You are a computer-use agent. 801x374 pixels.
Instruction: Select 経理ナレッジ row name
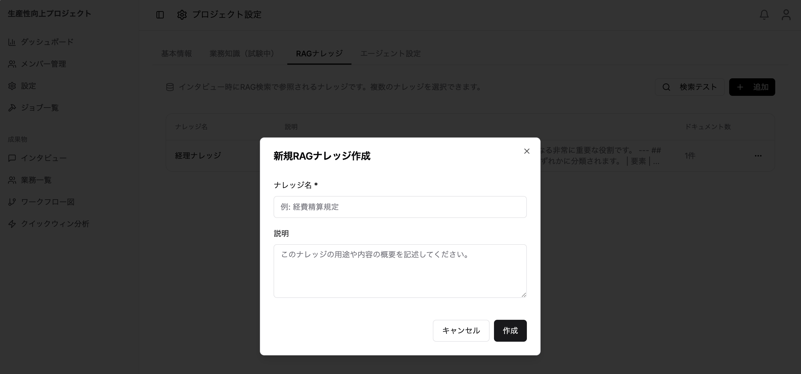point(198,156)
